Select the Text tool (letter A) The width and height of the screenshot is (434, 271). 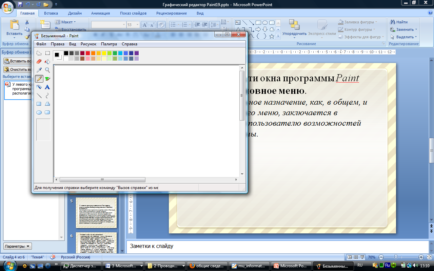click(47, 87)
